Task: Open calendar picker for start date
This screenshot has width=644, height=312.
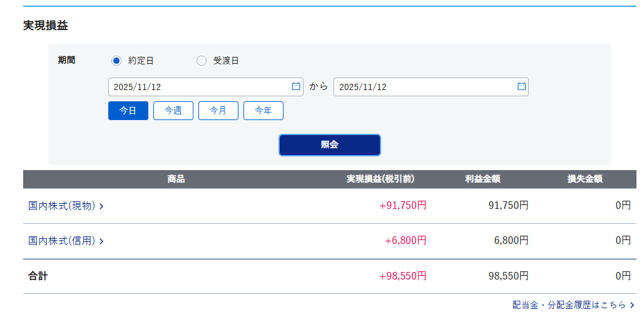Action: click(x=296, y=87)
